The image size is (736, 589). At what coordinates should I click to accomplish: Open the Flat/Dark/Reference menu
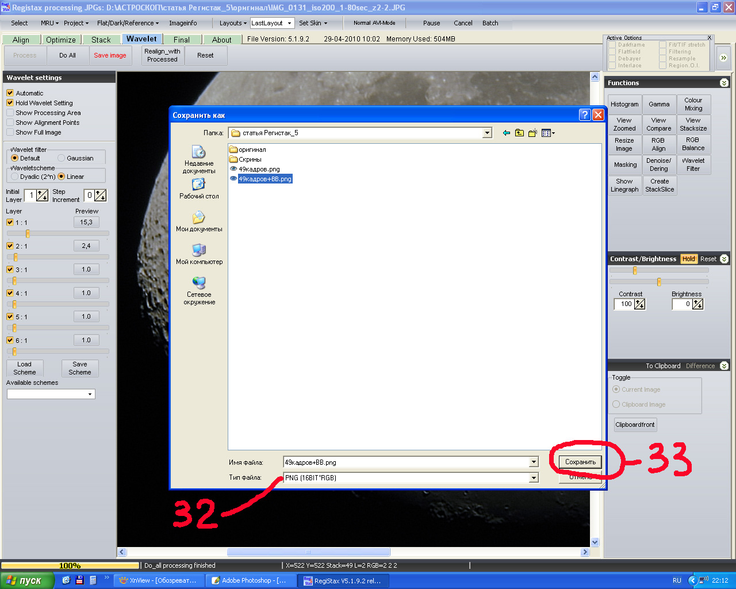128,23
